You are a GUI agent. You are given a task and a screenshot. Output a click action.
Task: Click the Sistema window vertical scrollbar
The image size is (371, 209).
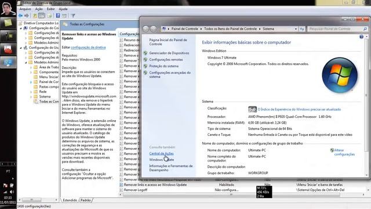tap(366, 95)
